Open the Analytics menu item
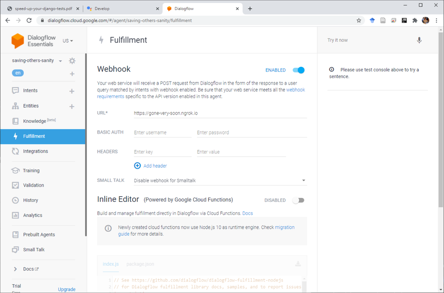 coord(33,215)
